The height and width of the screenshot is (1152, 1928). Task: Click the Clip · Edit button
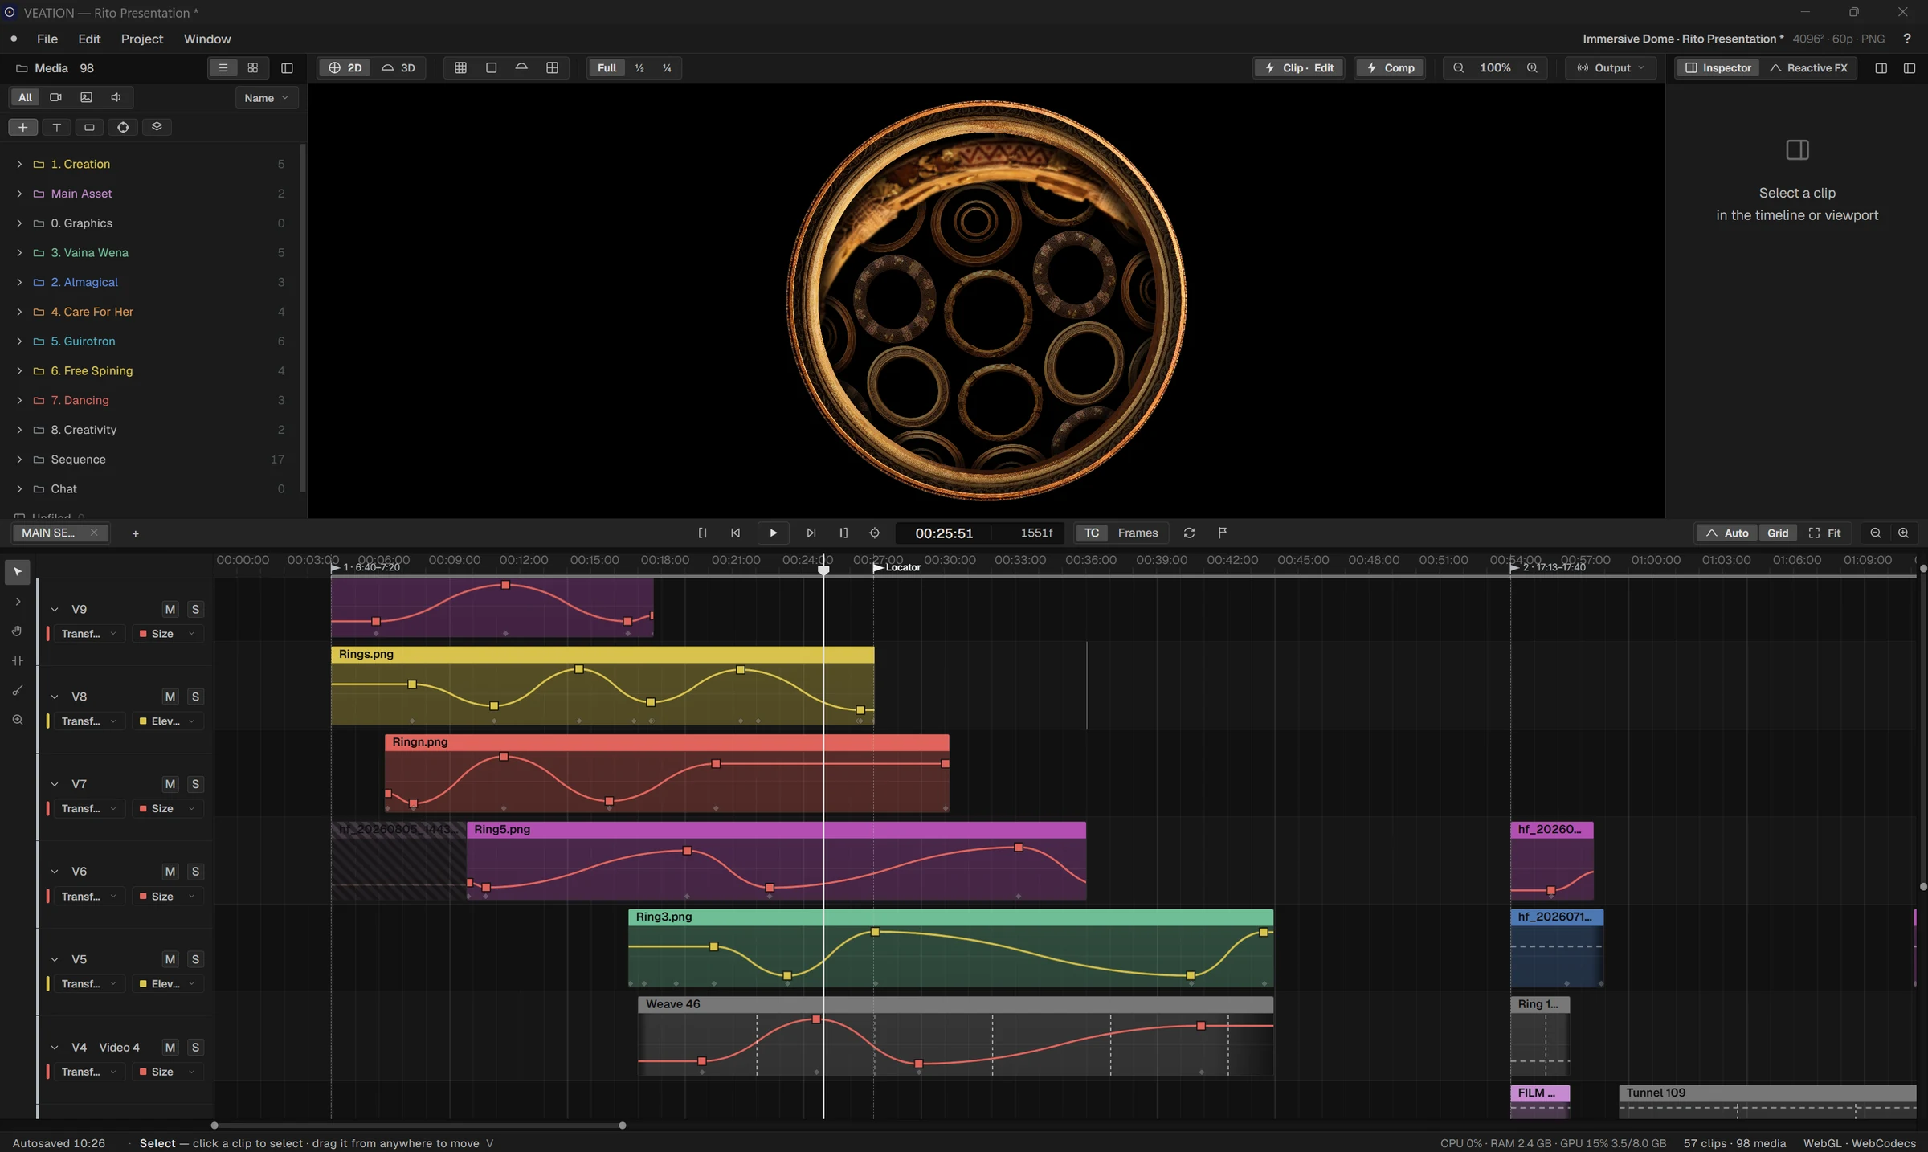pos(1299,68)
